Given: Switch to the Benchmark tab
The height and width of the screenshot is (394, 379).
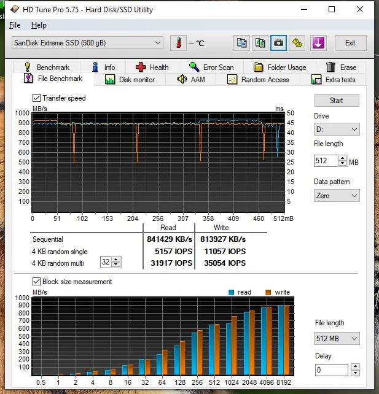Looking at the screenshot, I should click(47, 67).
